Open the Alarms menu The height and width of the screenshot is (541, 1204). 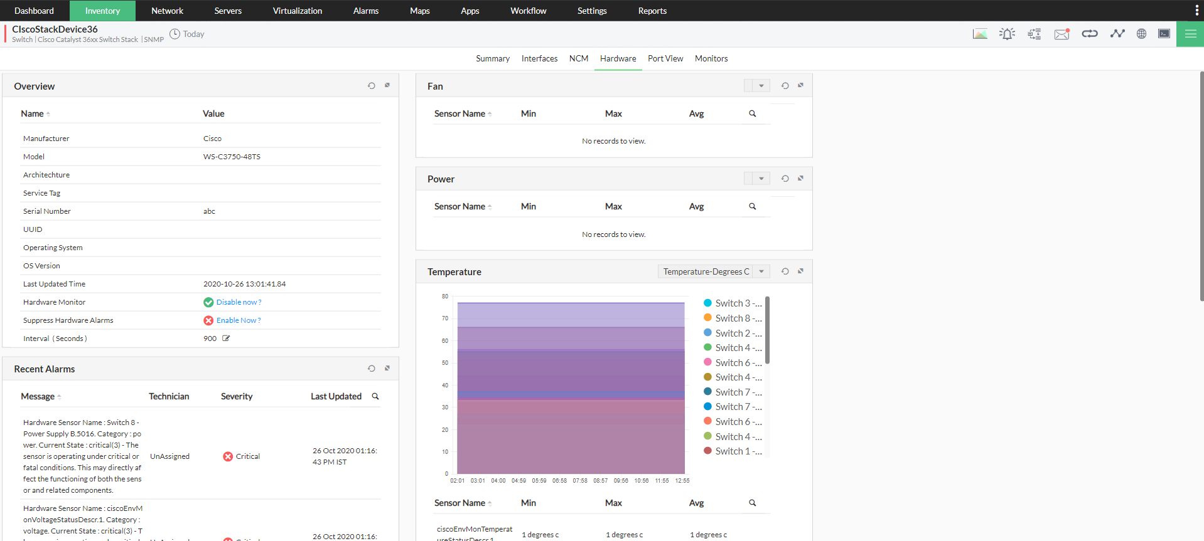point(365,11)
